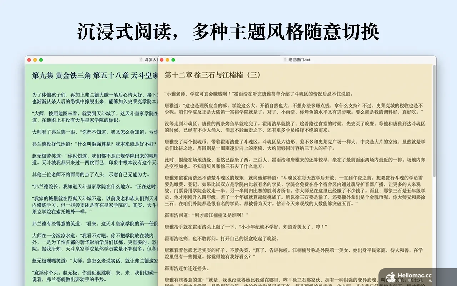The height and width of the screenshot is (286, 457).
Task: Click the 斗罗大 title text of the back window
Action: click(x=151, y=60)
